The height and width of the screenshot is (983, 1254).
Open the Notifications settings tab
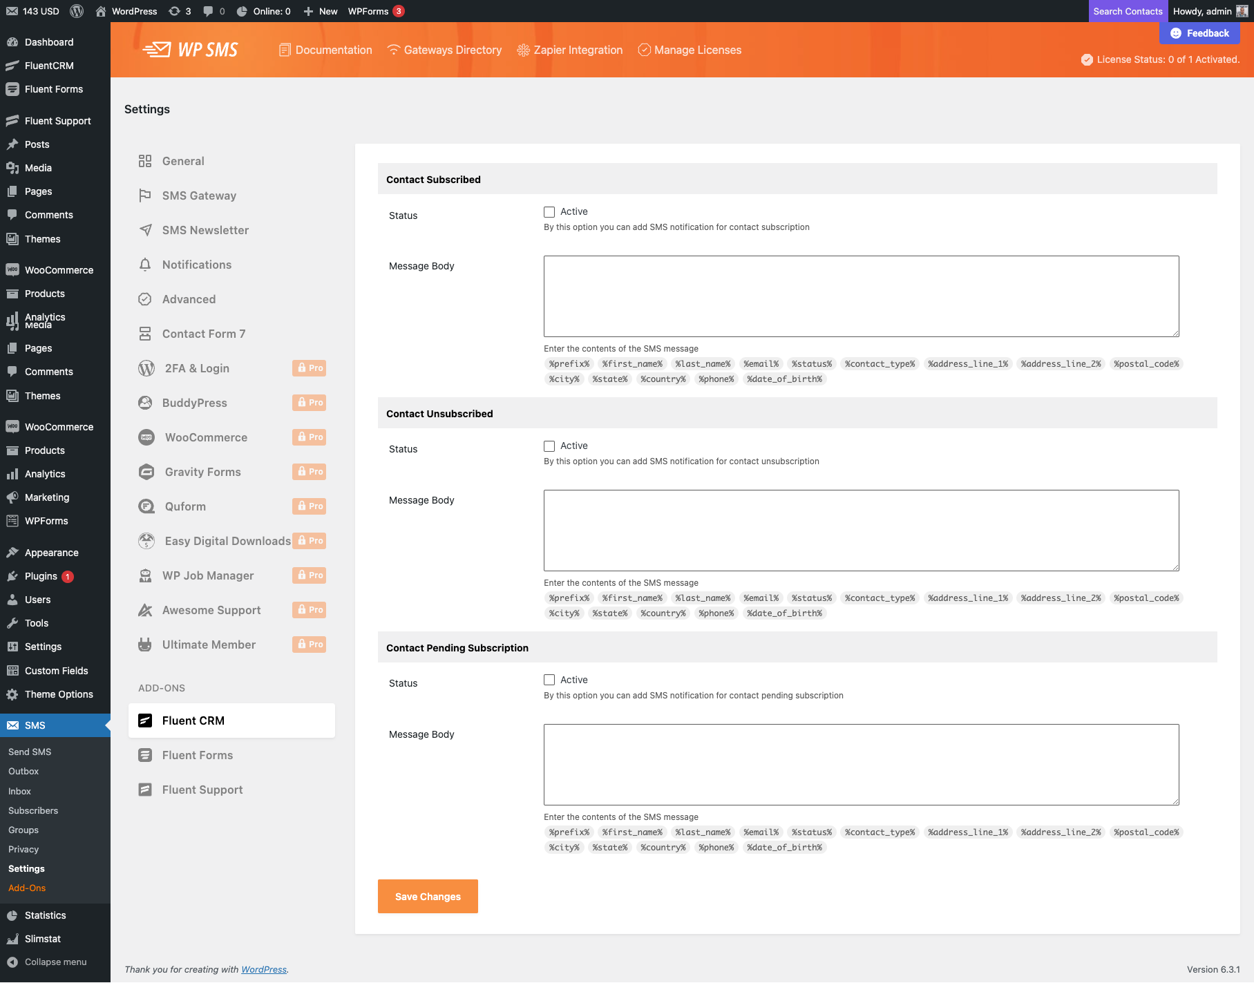(231, 265)
